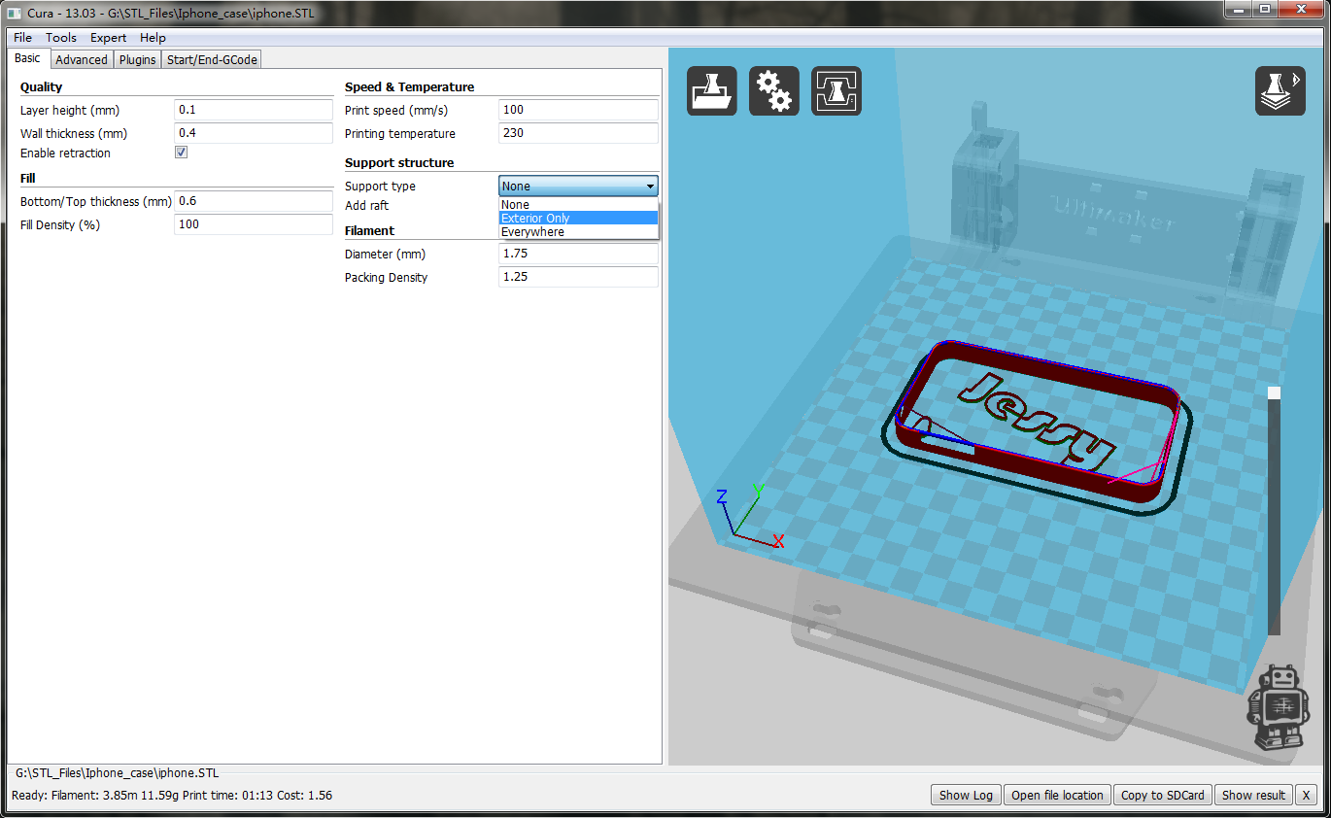Click the Copy to SDCard button

(x=1162, y=795)
